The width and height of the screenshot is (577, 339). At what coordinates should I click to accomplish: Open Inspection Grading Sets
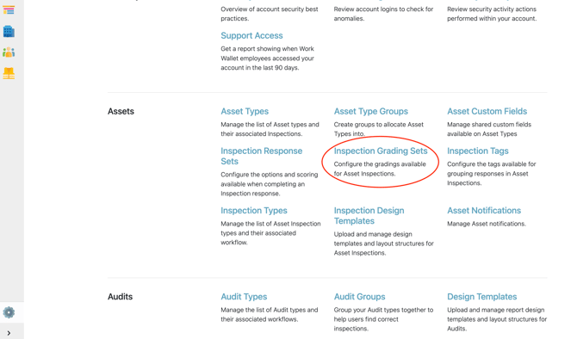[x=381, y=151]
